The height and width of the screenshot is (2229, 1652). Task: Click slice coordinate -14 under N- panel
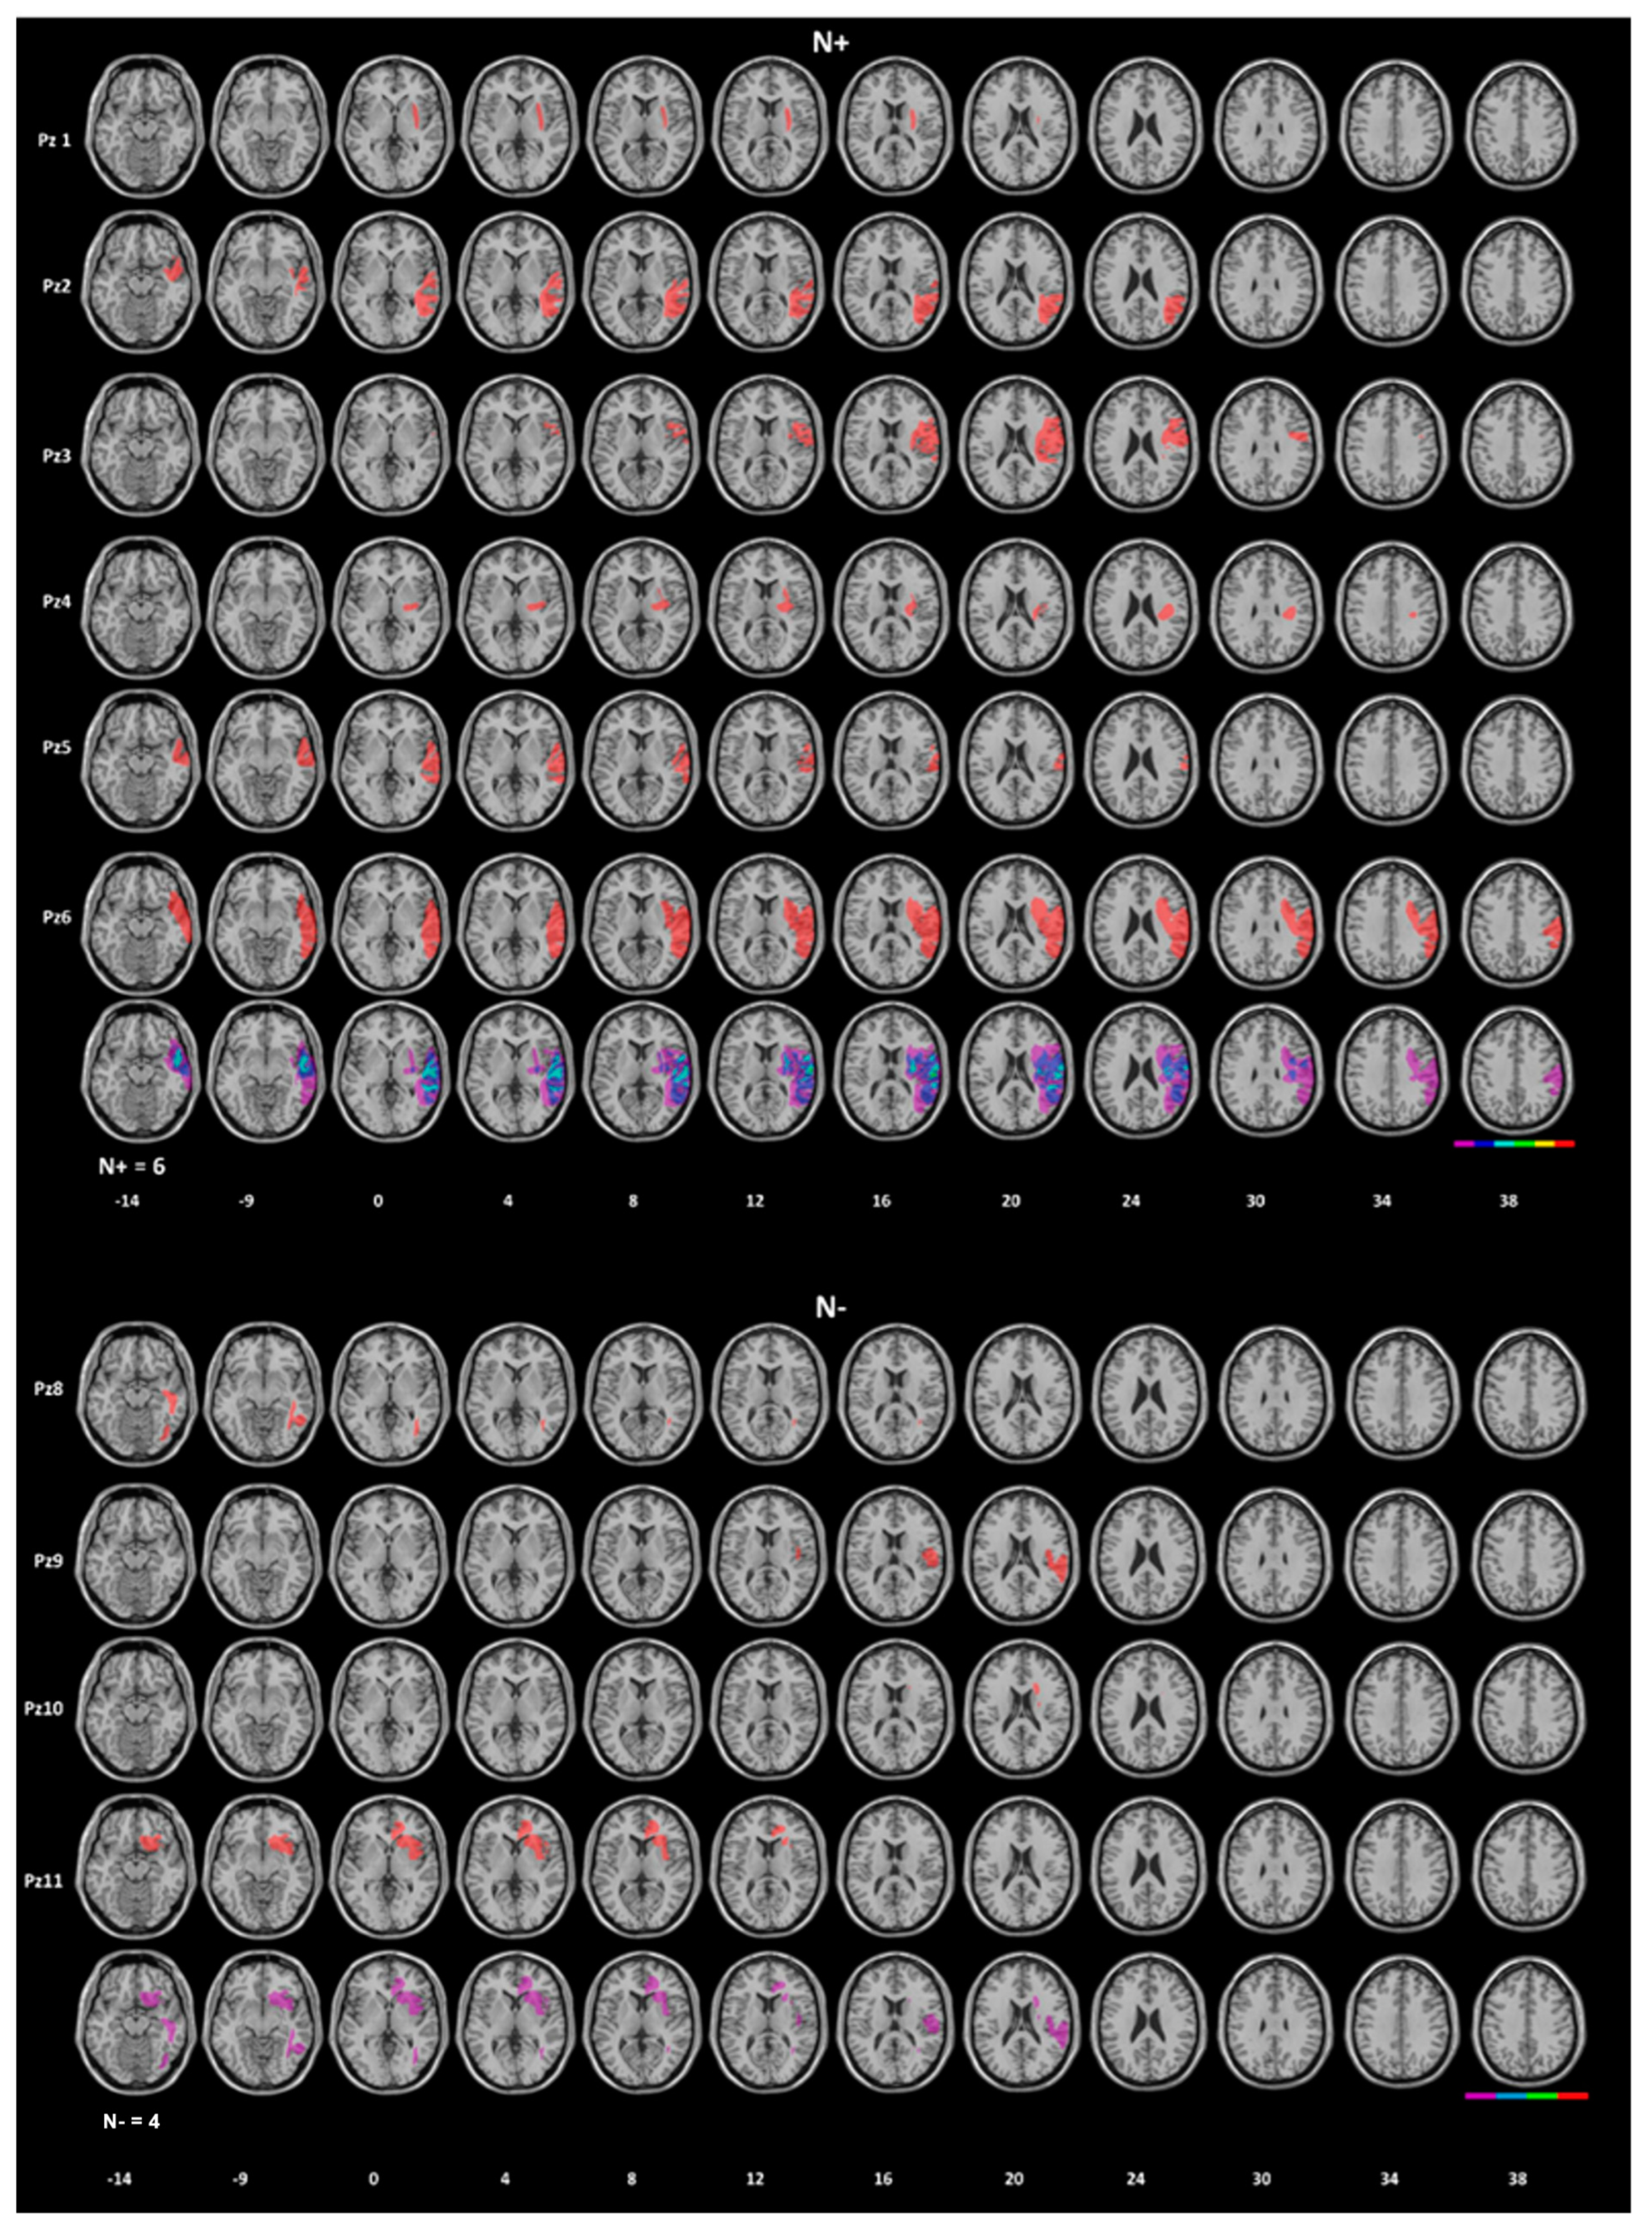coord(119,2179)
